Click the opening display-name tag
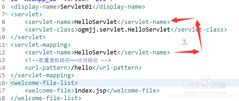The width and height of the screenshot is (239, 101). (x=36, y=7)
